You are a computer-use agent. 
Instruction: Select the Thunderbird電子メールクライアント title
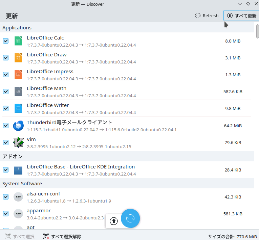pos(69,123)
